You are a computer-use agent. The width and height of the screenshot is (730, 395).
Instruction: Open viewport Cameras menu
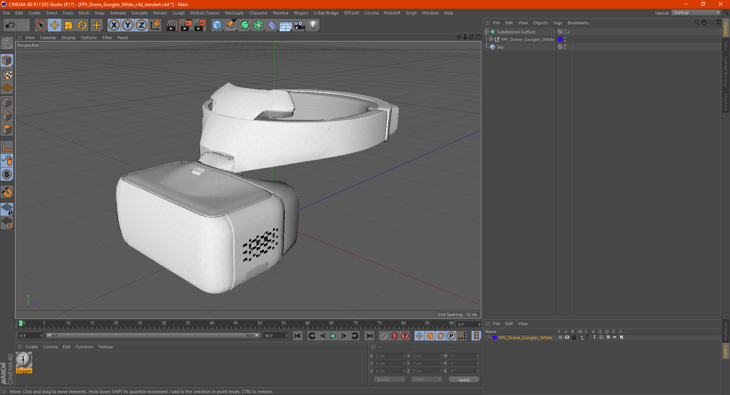48,38
